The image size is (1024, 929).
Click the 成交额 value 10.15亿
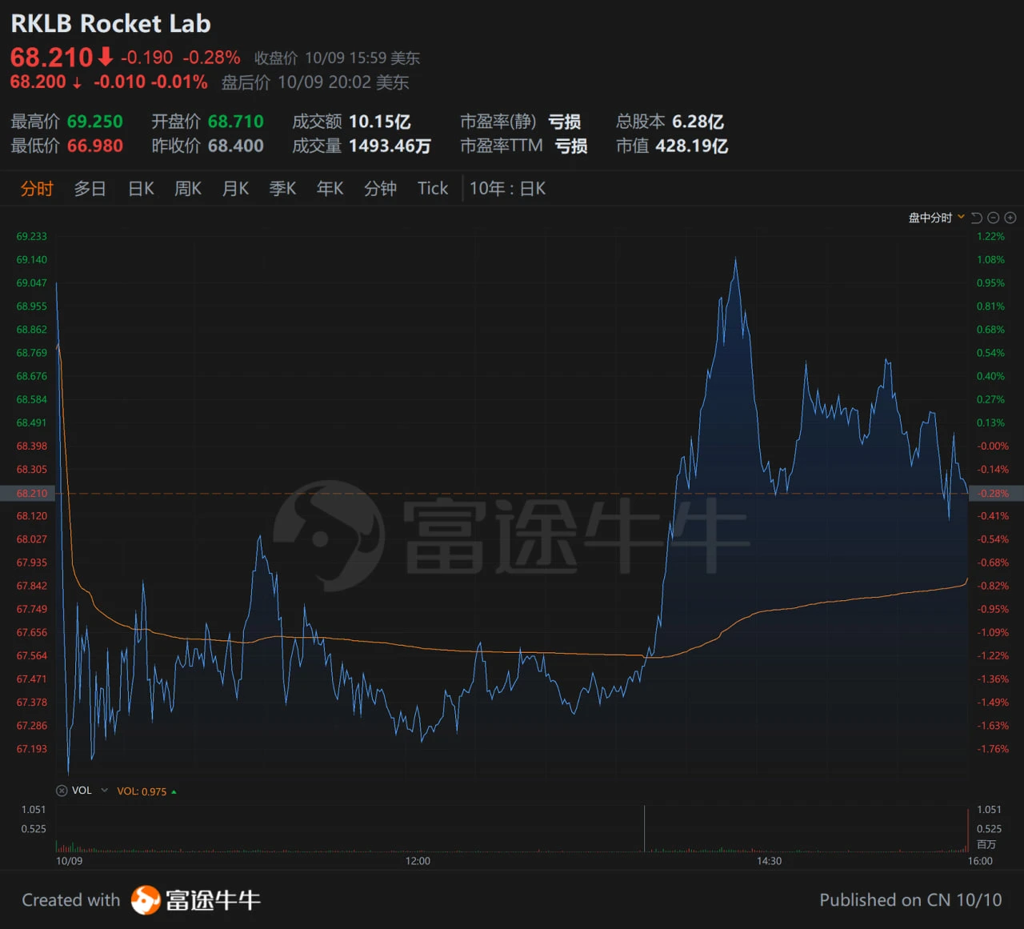coord(380,122)
